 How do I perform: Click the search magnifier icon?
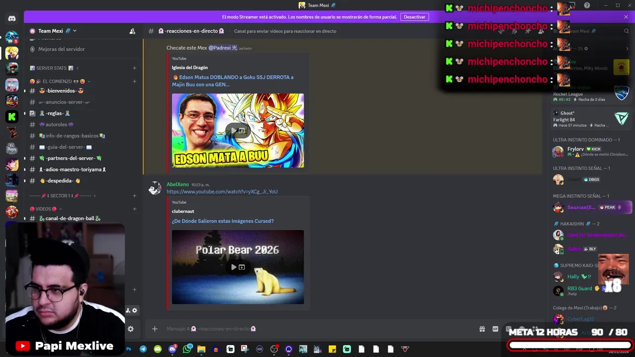tap(627, 31)
